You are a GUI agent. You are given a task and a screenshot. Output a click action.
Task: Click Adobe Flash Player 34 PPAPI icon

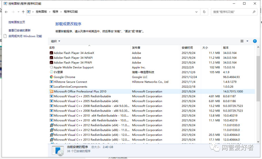[x=51, y=63]
